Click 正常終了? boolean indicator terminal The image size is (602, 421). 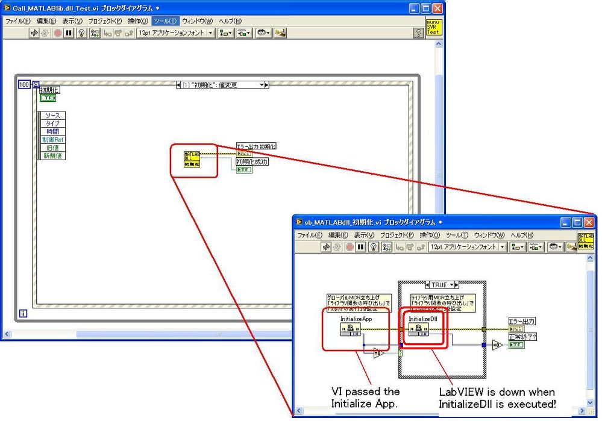516,345
